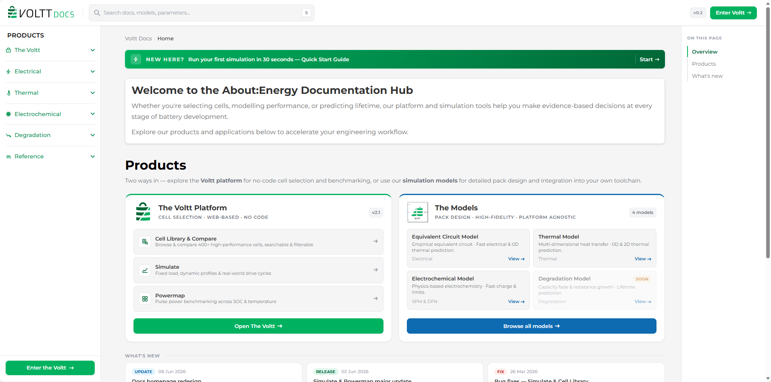The height and width of the screenshot is (382, 771).
Task: Open Reference sidebar item
Action: coord(29,157)
